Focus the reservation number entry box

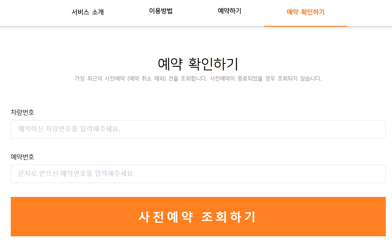click(198, 174)
